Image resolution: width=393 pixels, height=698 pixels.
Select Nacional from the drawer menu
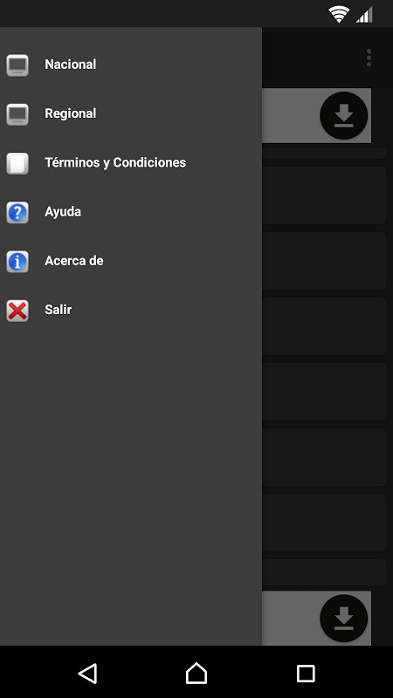pos(131,65)
